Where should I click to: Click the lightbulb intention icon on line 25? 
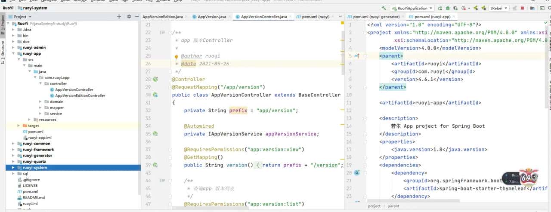176,56
